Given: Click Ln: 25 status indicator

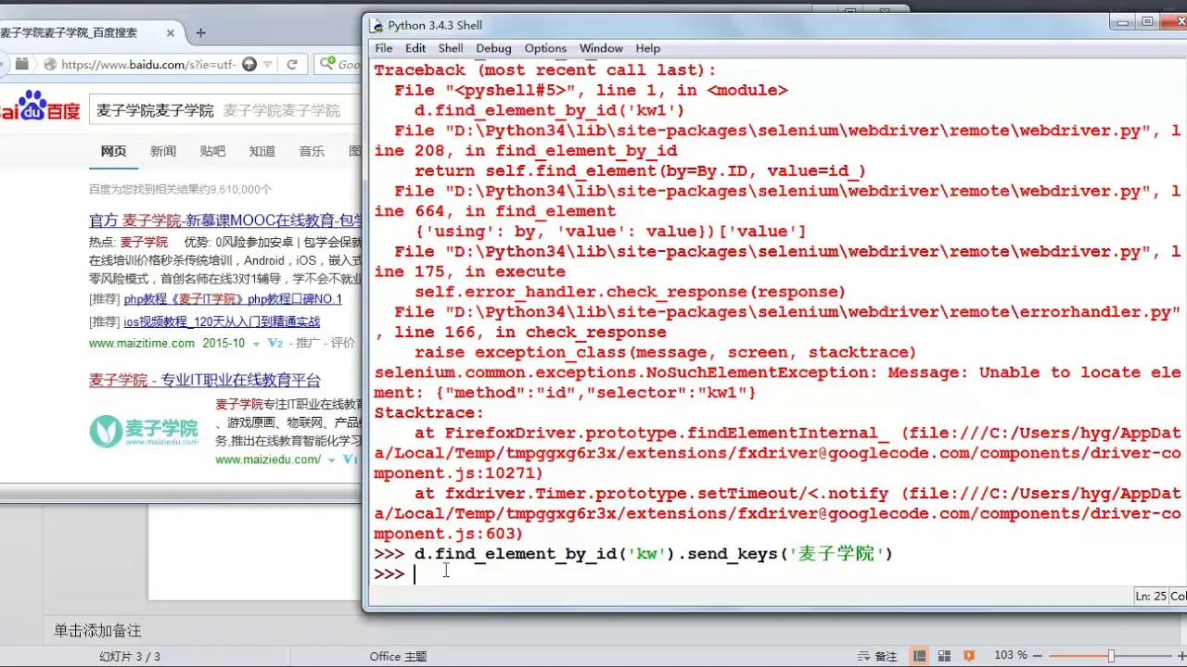Looking at the screenshot, I should [1151, 597].
